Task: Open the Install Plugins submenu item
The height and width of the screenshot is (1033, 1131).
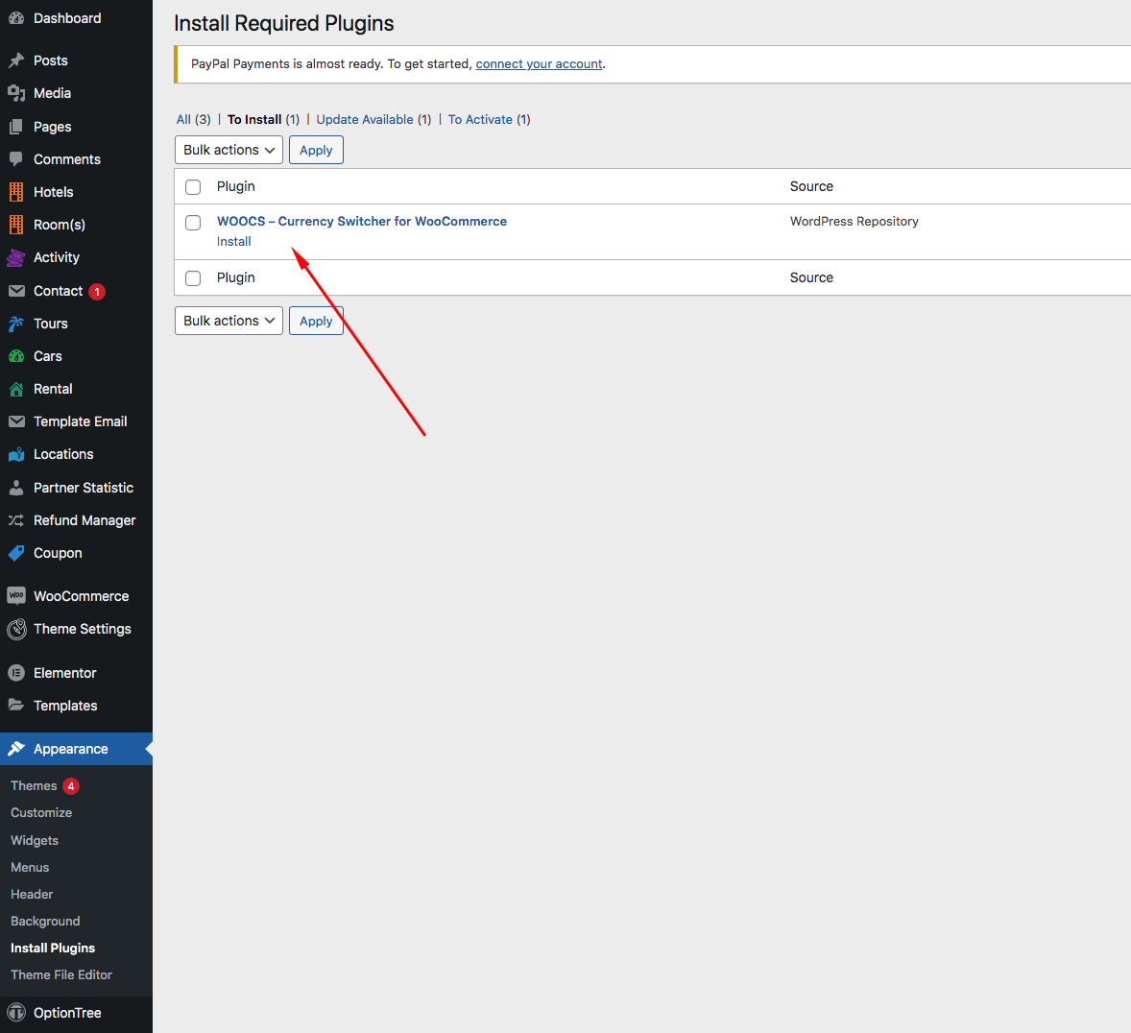Action: [x=53, y=948]
